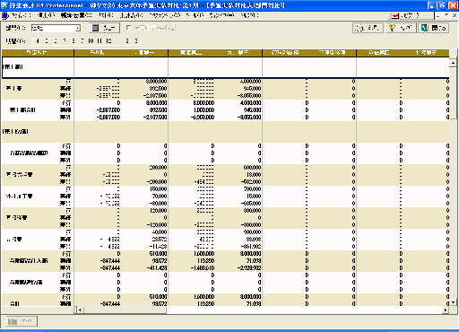This screenshot has width=459, height=332.
Task: Click the cell showing 70,000
Action: (x=160, y=197)
